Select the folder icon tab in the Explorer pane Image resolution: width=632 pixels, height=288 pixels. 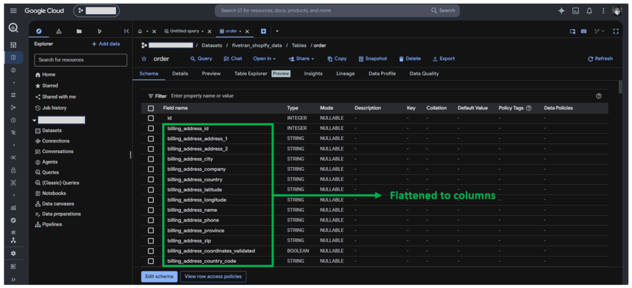click(79, 31)
